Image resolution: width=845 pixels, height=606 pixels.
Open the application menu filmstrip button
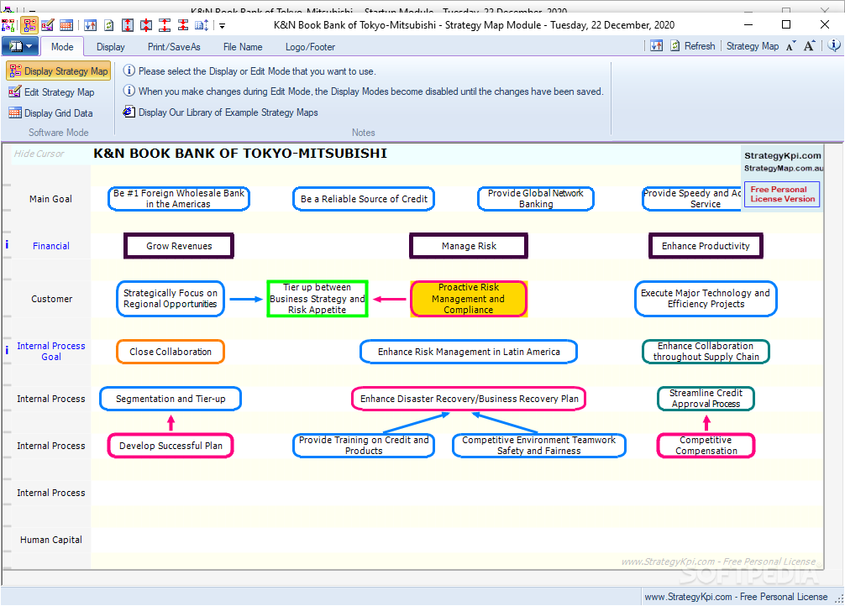click(20, 47)
